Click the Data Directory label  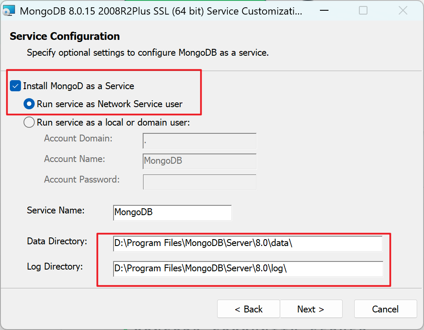click(x=57, y=241)
